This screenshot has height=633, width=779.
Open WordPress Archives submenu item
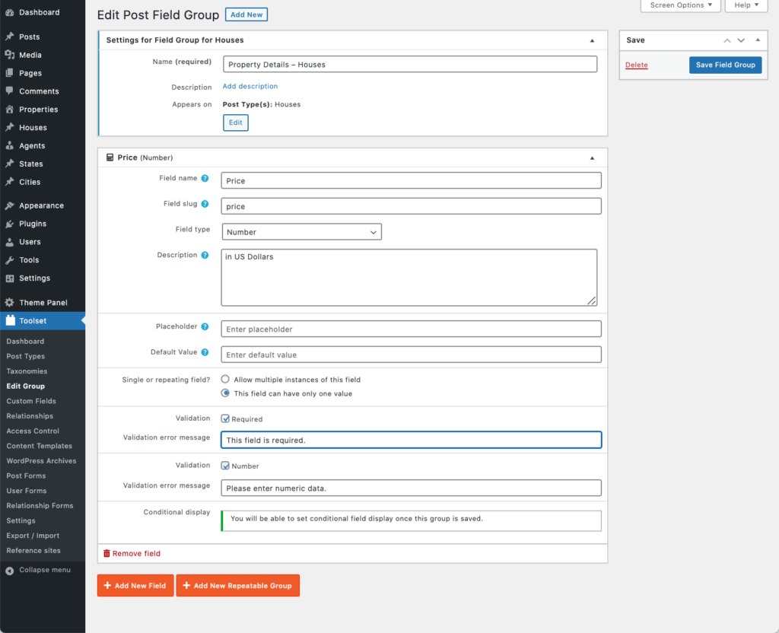pos(41,460)
